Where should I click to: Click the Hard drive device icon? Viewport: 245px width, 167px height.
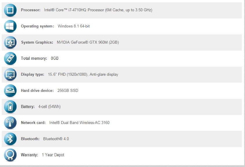coord(10,90)
